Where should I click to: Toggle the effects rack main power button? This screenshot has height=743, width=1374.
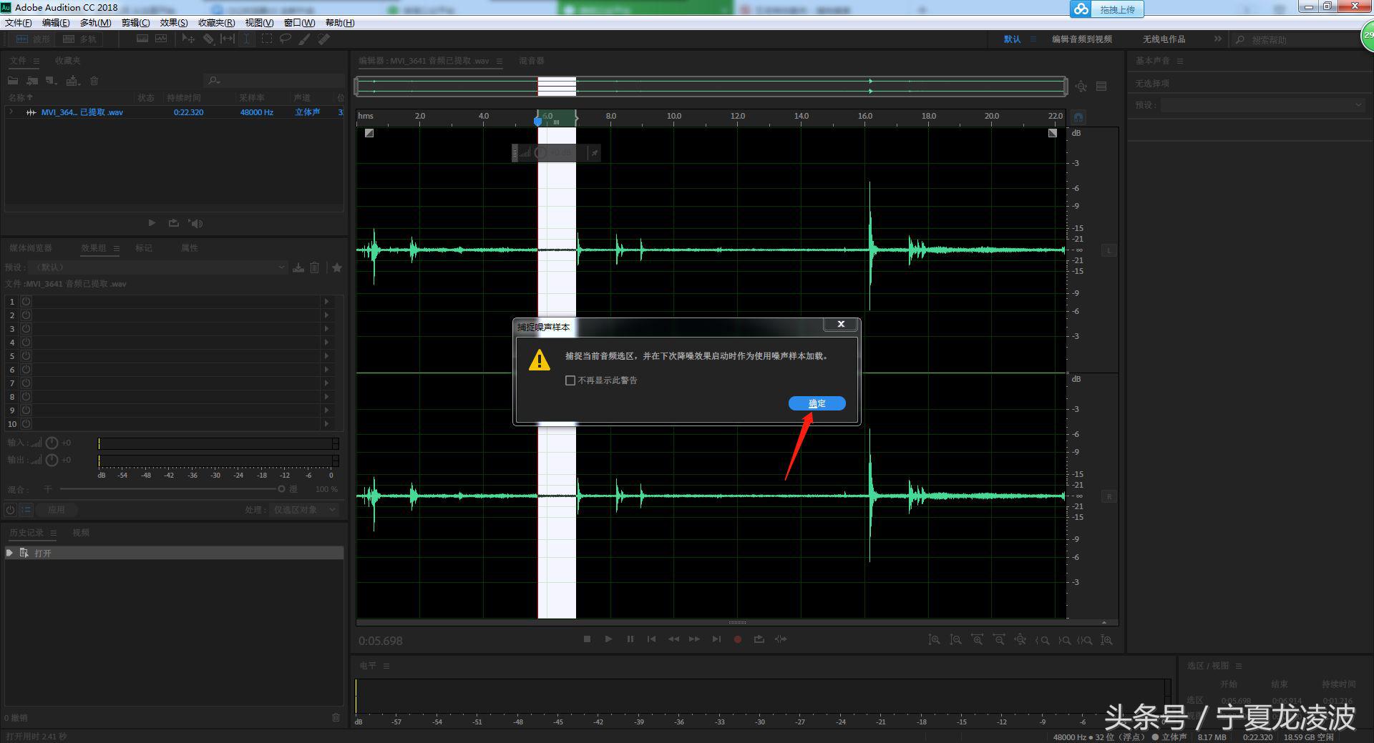10,510
